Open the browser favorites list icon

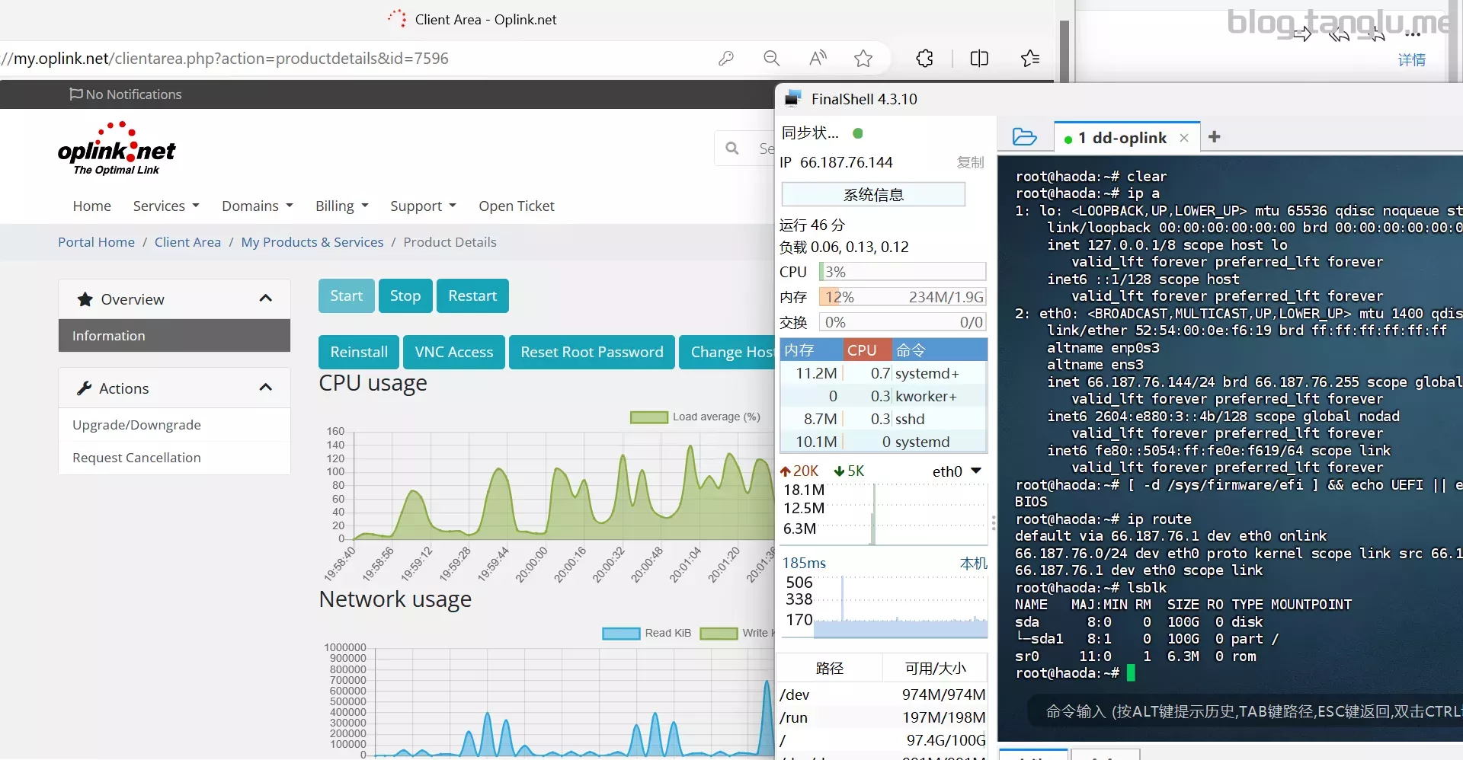point(1030,59)
